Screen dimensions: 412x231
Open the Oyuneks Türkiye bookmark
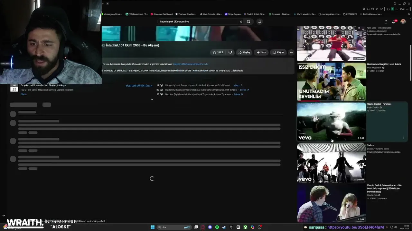click(x=279, y=14)
